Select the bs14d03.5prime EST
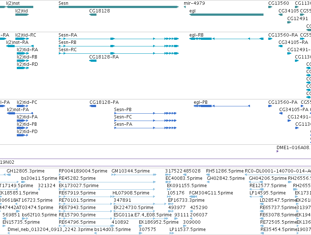 pos(95,234)
